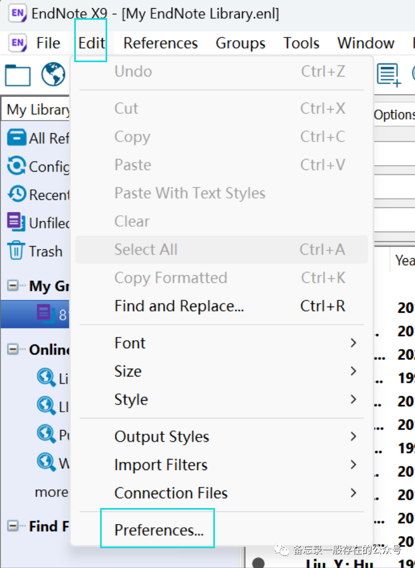Close the open Edit menu
The width and height of the screenshot is (415, 568).
[x=91, y=43]
